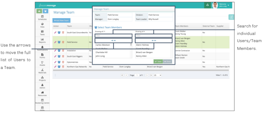Open the Tasks sidebar item
This screenshot has width=263, height=113.
click(x=42, y=33)
